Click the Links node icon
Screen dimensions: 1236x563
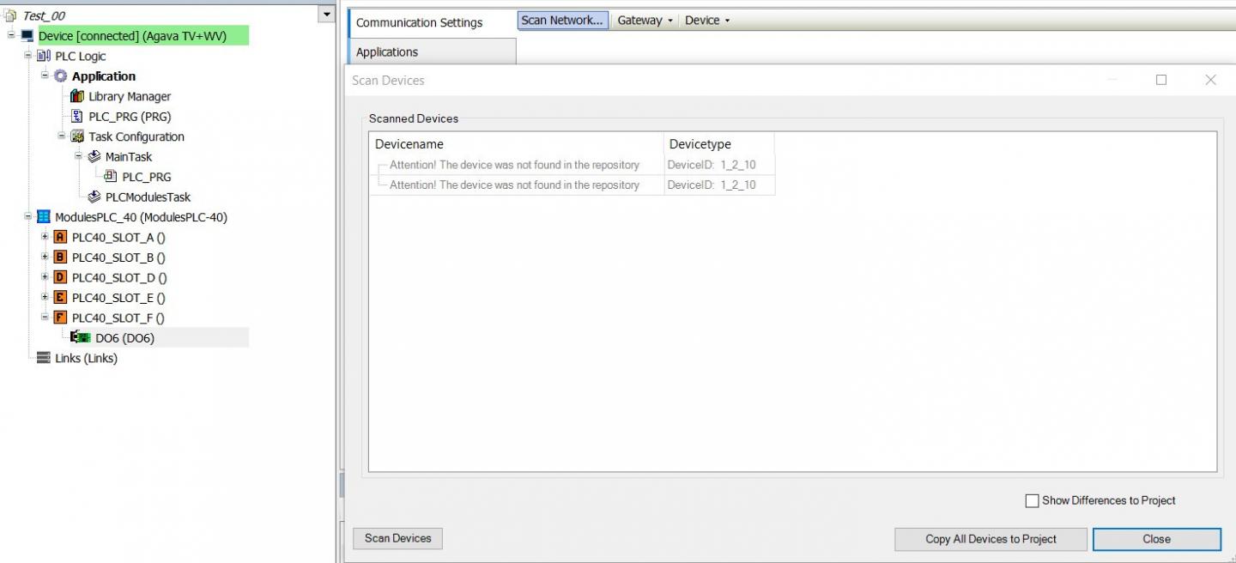point(44,358)
